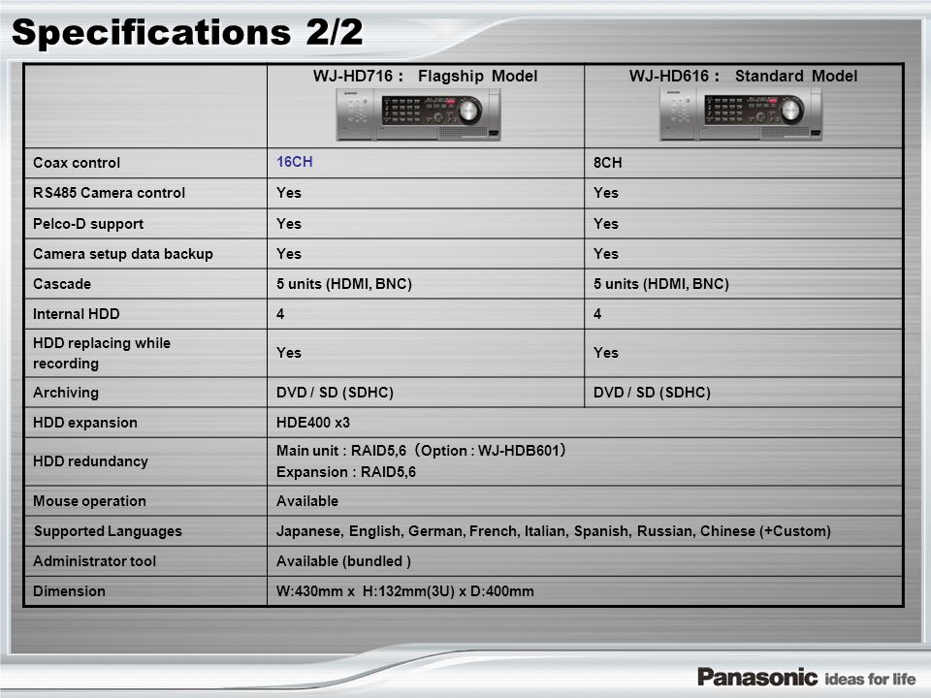931x698 pixels.
Task: Click the 'Coax control' row label
Action: click(x=77, y=163)
